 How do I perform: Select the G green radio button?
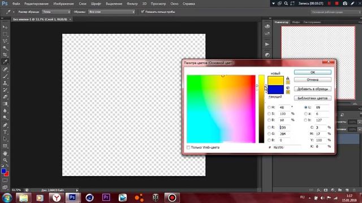click(x=269, y=134)
